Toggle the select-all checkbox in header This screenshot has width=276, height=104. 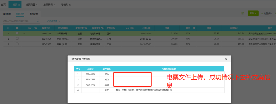coord(17,28)
